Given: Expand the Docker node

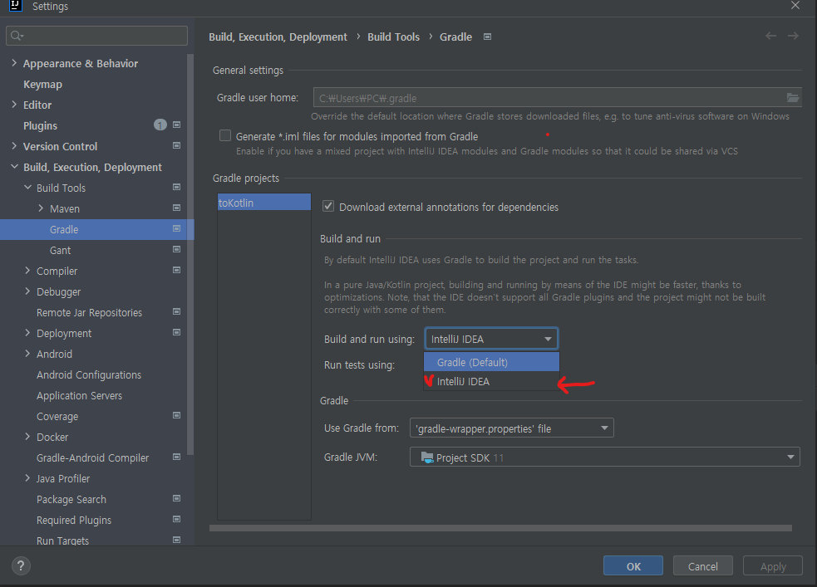Looking at the screenshot, I should coord(27,437).
